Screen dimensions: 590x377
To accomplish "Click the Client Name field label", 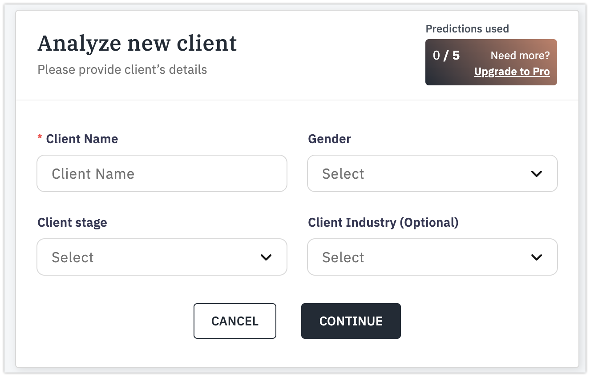I will point(82,139).
